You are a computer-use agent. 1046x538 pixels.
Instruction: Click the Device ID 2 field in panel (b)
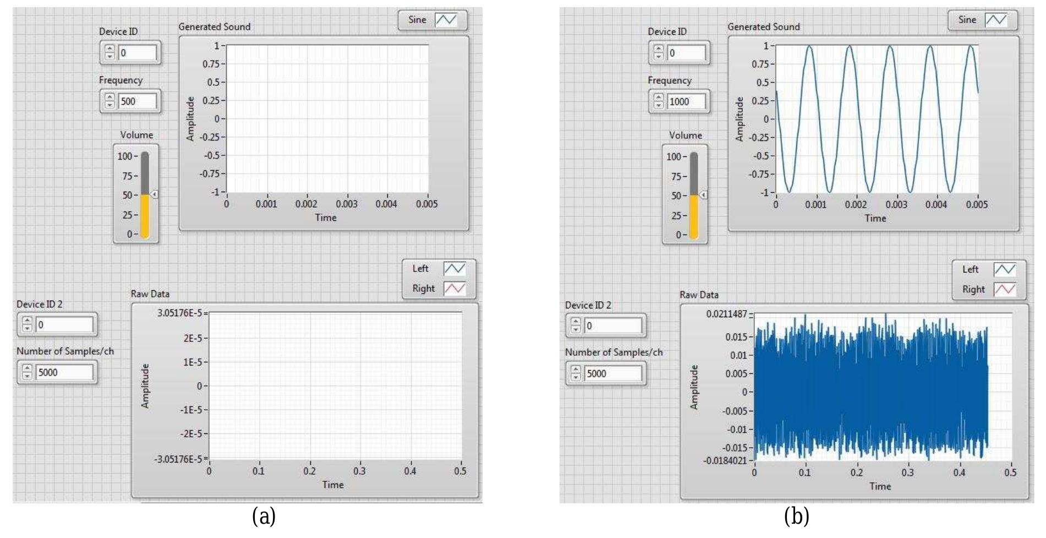pyautogui.click(x=614, y=324)
